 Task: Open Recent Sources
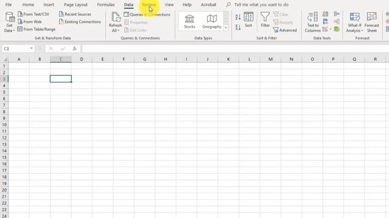(x=75, y=14)
